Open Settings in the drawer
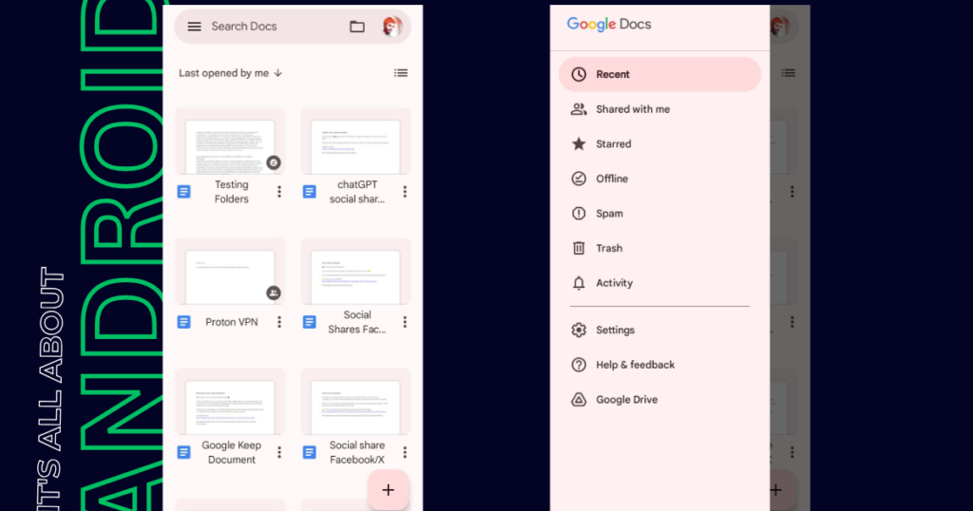The width and height of the screenshot is (973, 511). click(659, 330)
